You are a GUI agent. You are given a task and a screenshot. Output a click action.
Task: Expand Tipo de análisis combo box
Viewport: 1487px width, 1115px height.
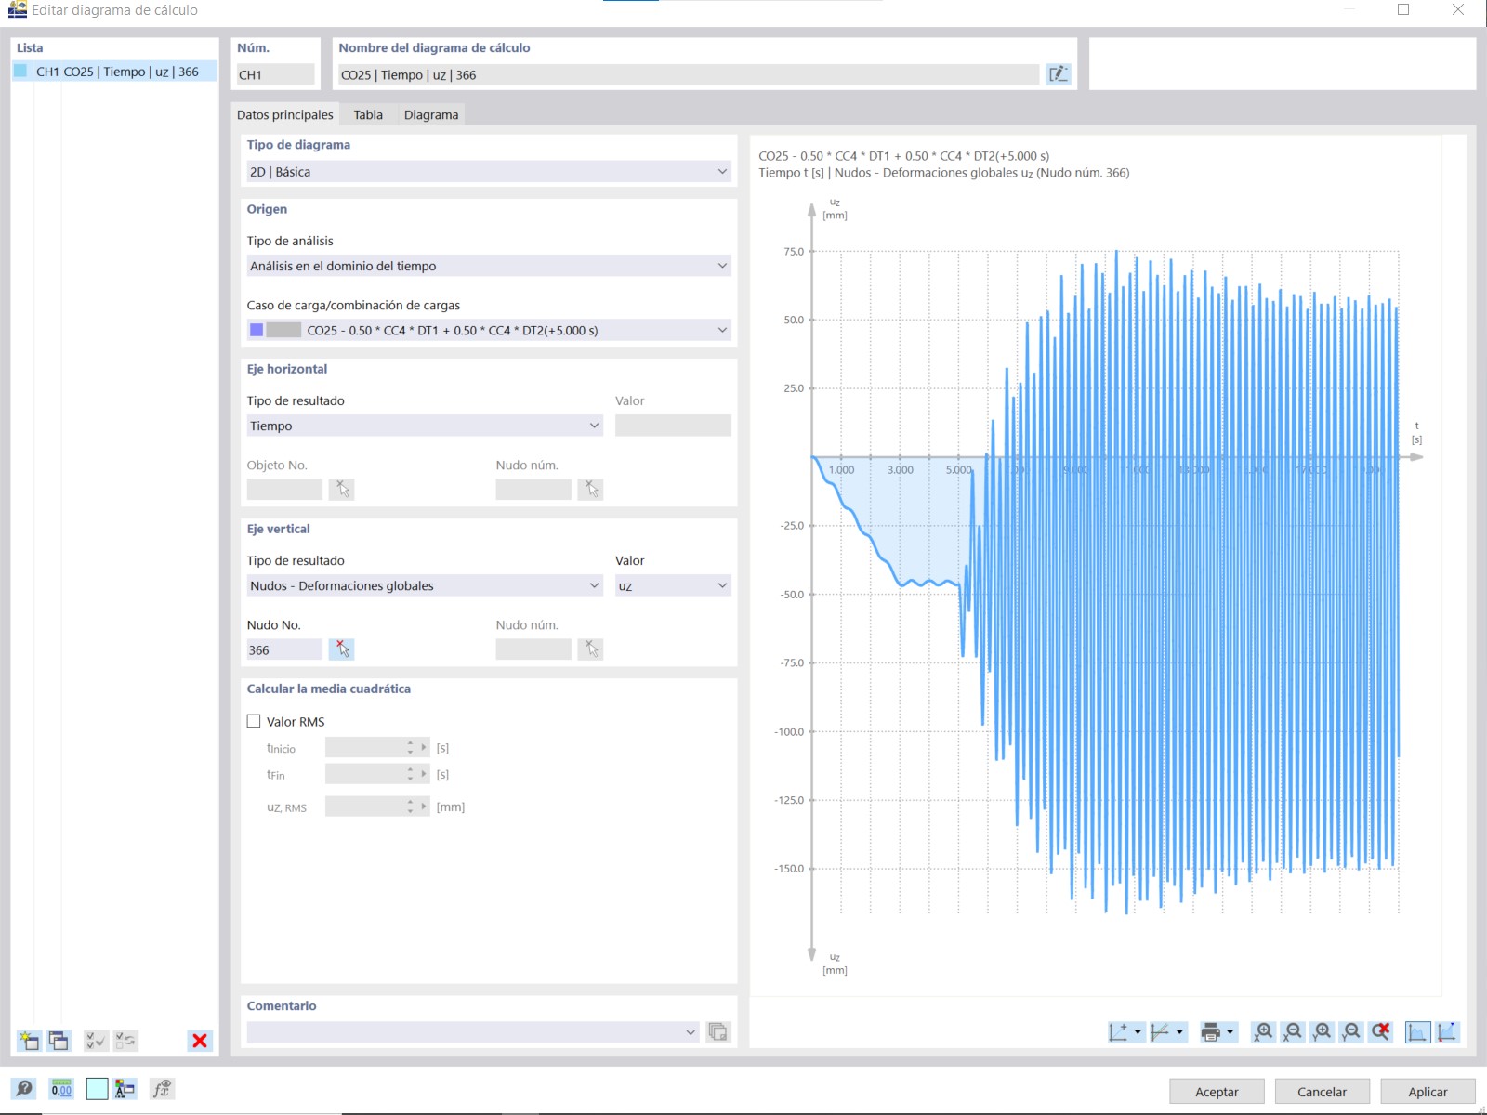[x=489, y=266]
